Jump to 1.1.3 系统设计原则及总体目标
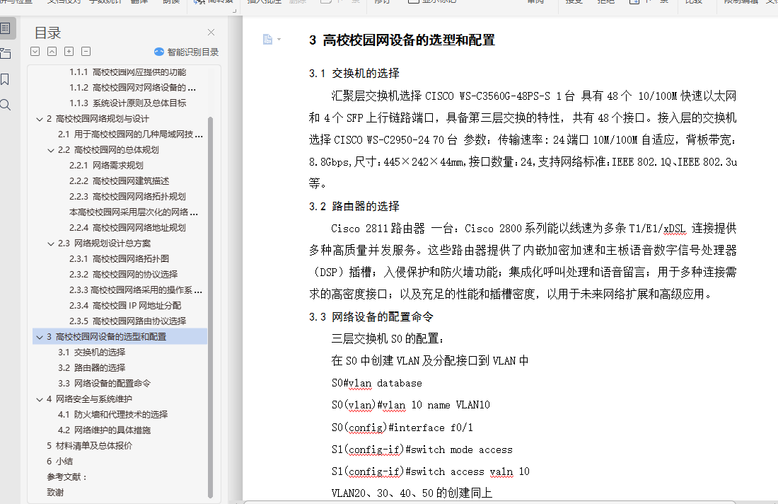The image size is (778, 504). click(x=127, y=103)
